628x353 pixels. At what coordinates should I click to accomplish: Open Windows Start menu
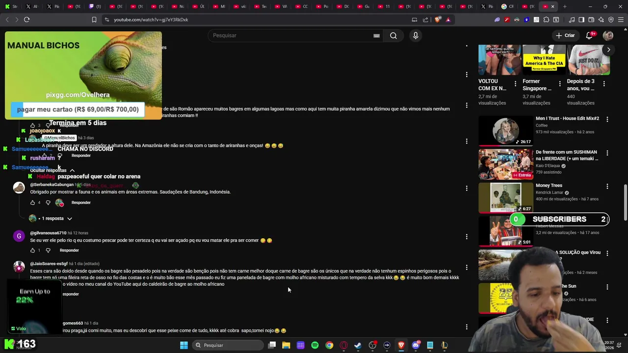coord(183,345)
